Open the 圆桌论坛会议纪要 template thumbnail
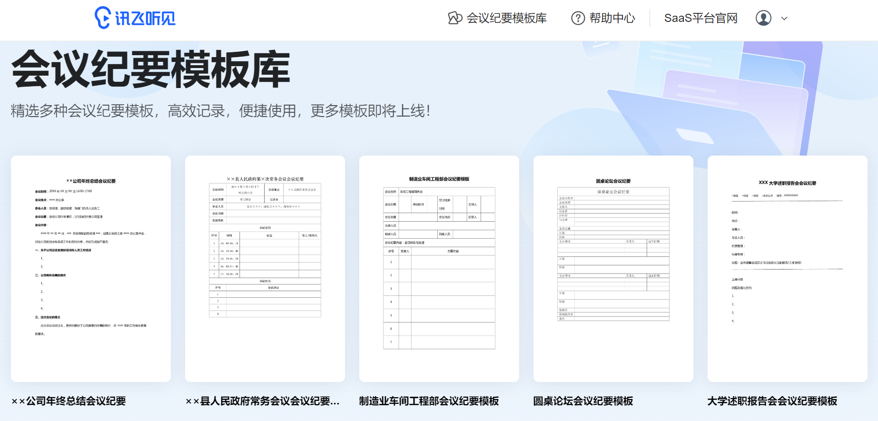 (x=613, y=268)
